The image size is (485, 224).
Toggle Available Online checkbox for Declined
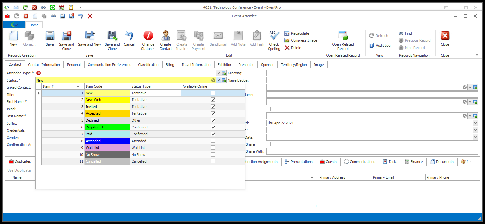pyautogui.click(x=213, y=120)
